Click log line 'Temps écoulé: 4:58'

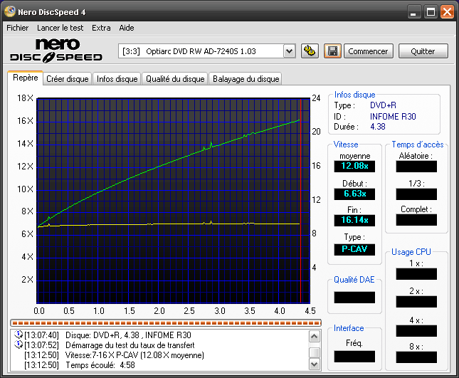[x=100, y=365]
